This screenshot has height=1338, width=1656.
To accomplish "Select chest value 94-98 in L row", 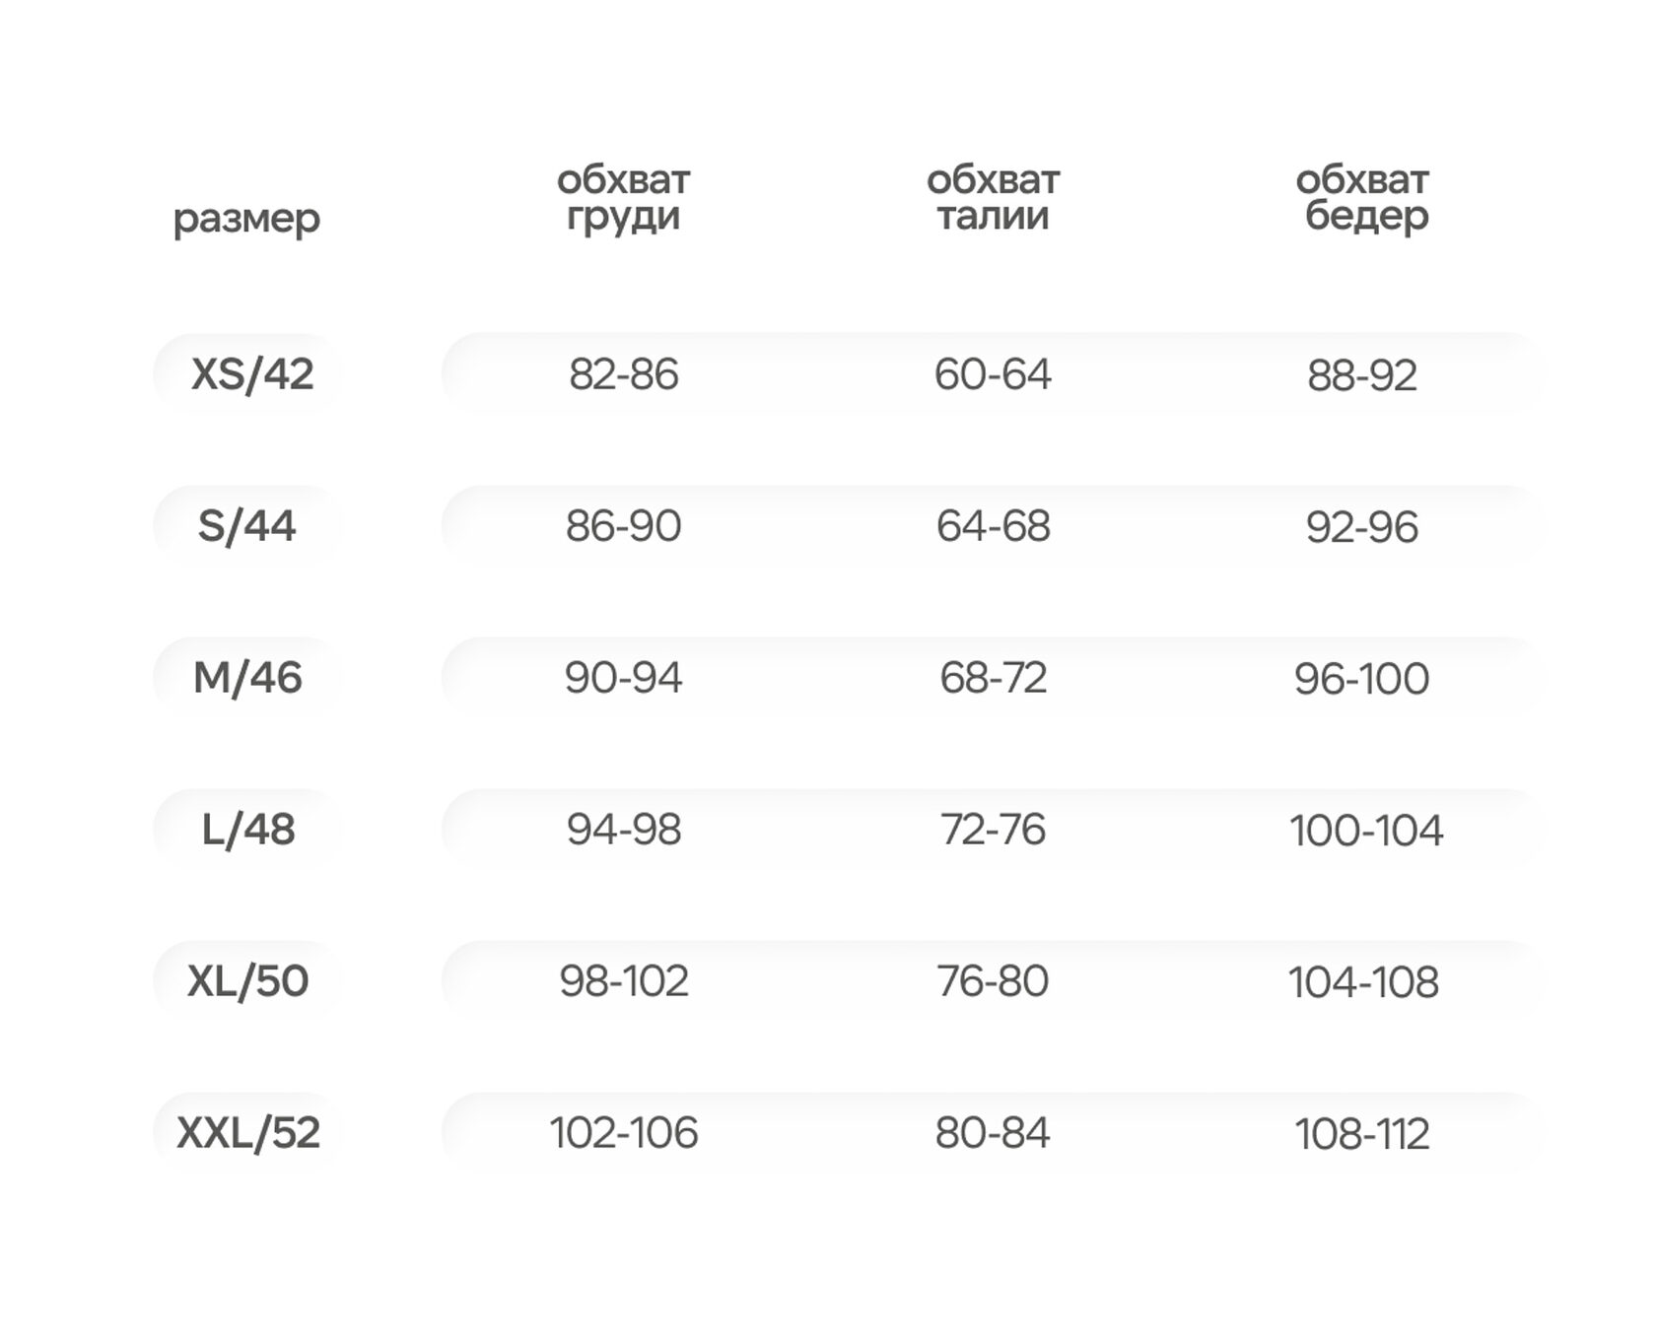I will coord(623,830).
